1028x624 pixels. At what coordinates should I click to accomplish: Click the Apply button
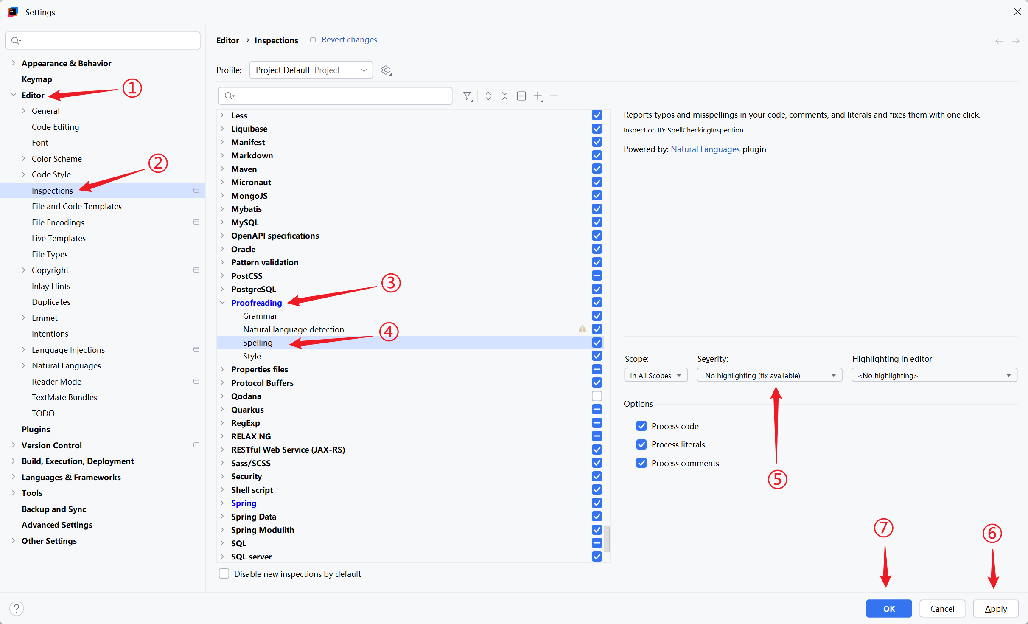tap(995, 609)
